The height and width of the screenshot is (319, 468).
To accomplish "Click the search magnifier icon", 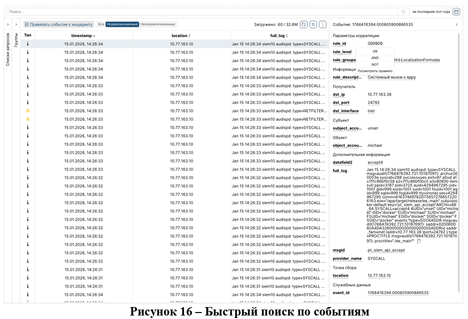I will click(x=404, y=11).
